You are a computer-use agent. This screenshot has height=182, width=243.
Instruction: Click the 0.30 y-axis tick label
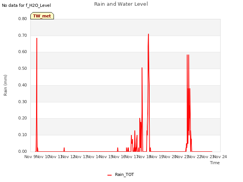click(x=23, y=102)
